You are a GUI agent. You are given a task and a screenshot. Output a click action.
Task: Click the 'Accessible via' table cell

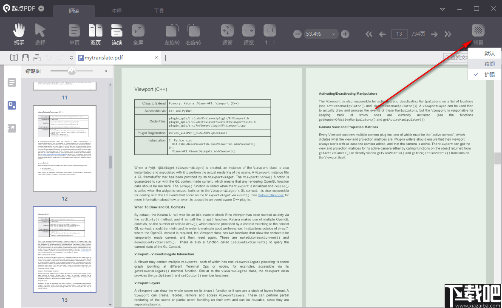(x=151, y=111)
